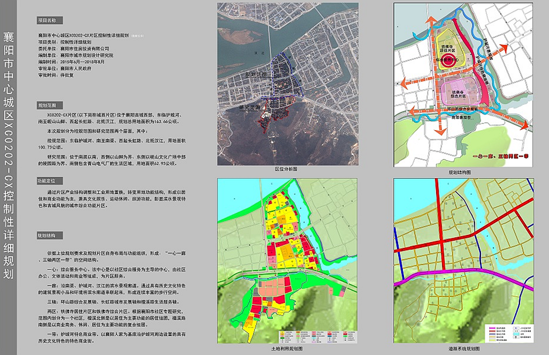Expand the 规划范围 section
549x355 pixels.
click(x=51, y=105)
